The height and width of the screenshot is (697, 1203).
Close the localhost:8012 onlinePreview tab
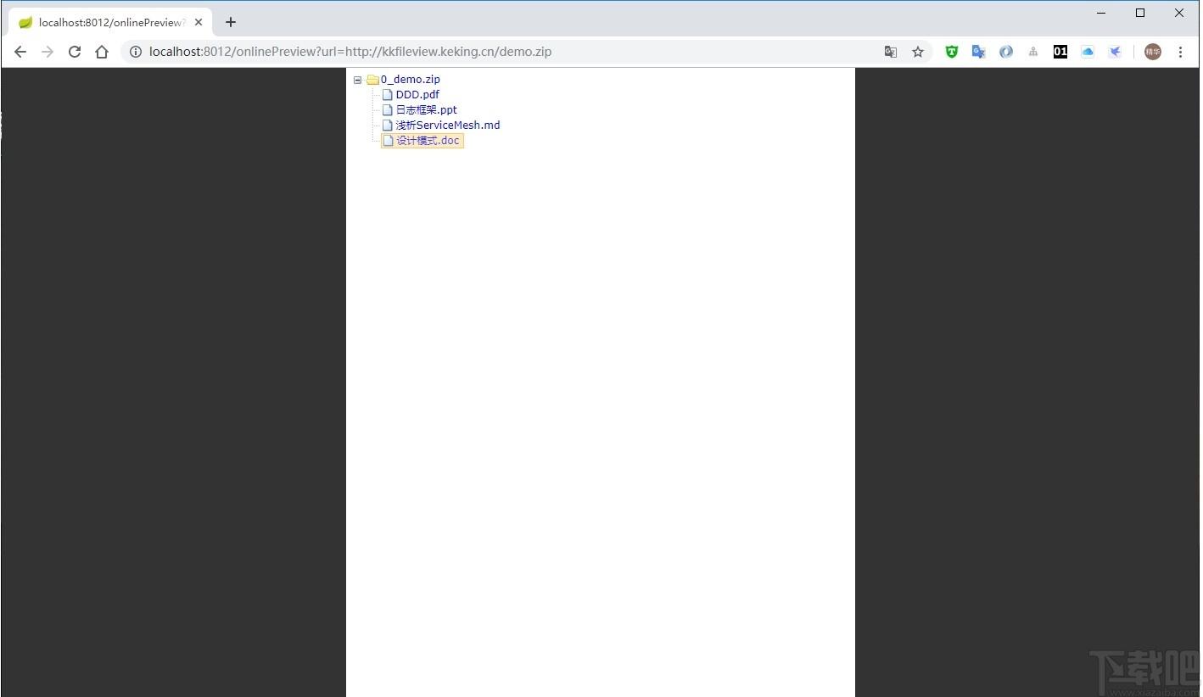tap(199, 22)
